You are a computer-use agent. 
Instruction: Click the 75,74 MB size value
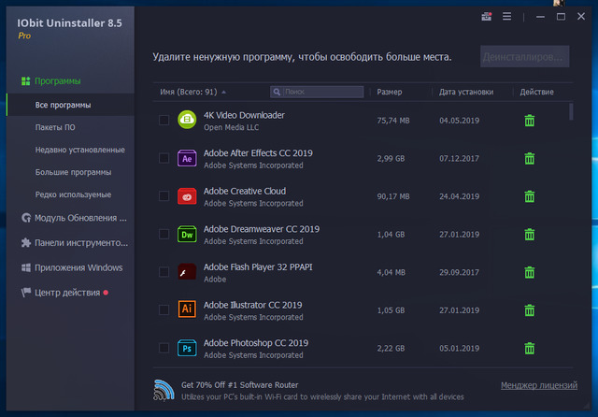393,121
